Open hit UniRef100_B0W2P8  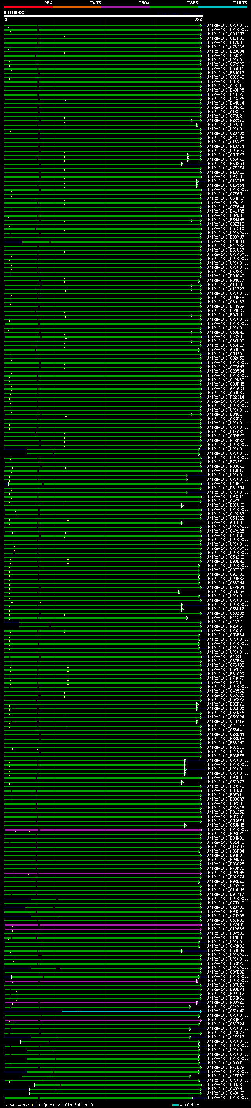click(x=225, y=55)
